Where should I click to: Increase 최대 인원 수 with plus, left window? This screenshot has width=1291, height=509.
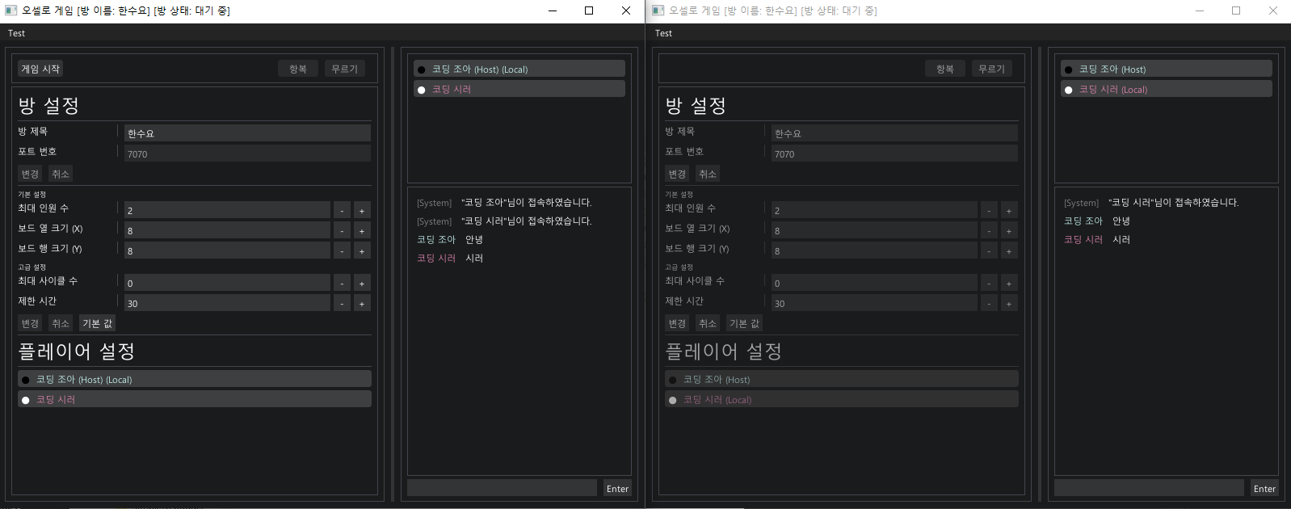pos(362,210)
